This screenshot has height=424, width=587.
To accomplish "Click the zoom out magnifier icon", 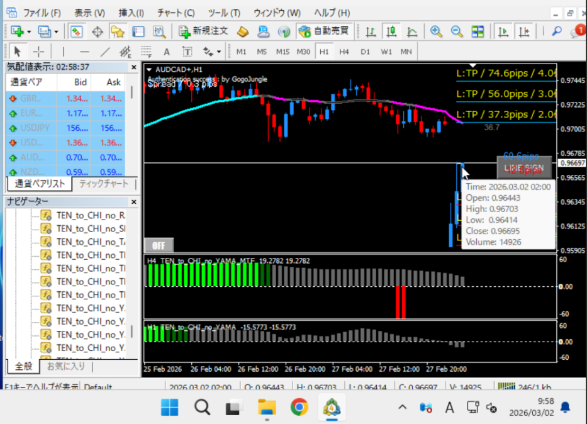I will click(456, 31).
